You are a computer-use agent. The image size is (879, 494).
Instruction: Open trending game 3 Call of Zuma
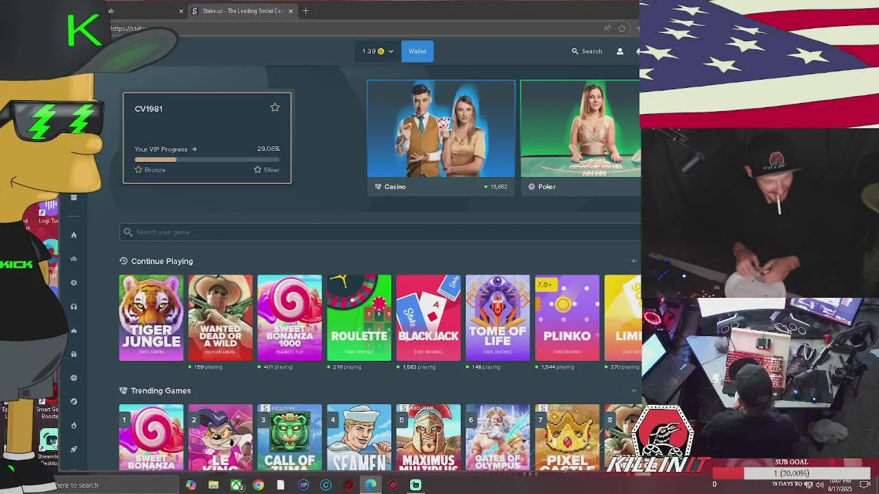[x=290, y=437]
